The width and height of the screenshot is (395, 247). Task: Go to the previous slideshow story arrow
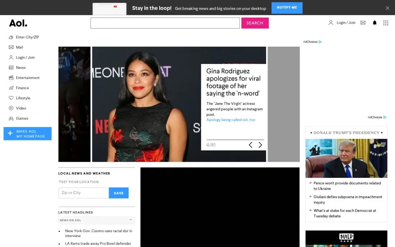(251, 144)
